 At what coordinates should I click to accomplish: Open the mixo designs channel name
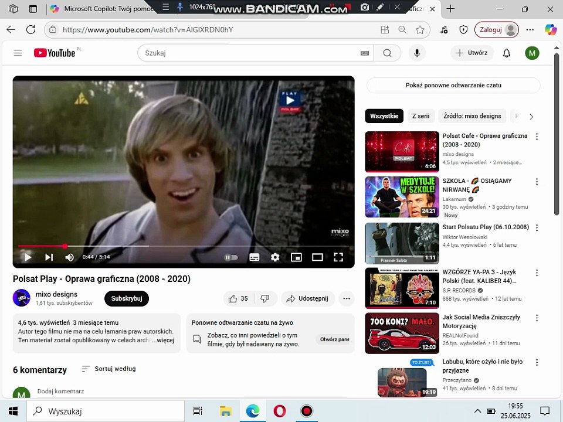click(56, 294)
